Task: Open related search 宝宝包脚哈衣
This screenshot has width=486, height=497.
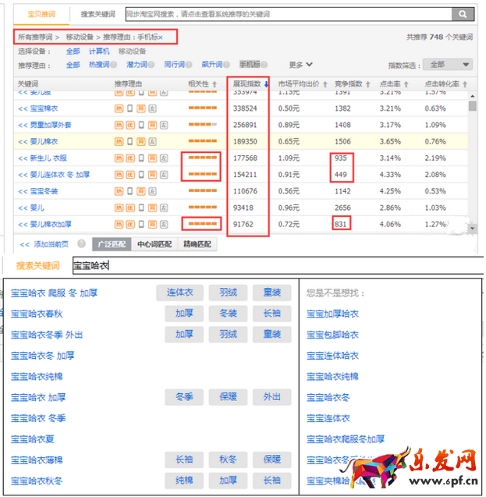Action: (x=332, y=335)
